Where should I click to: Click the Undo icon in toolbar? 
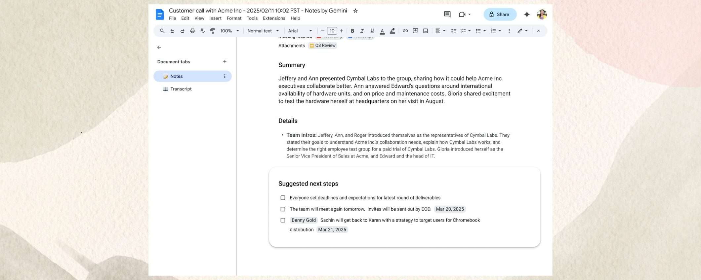(x=172, y=31)
